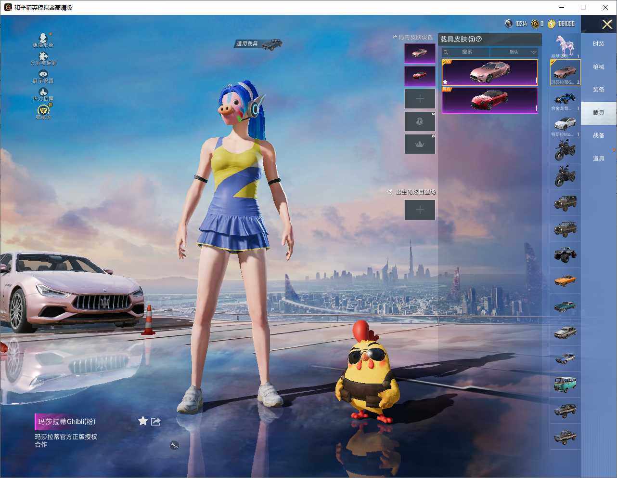Viewport: 617px width, 478px height.
Task: Open help for 载具皮肤 panel
Action: [479, 39]
